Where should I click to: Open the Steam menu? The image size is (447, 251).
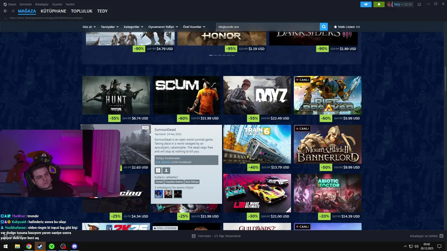tap(12, 4)
